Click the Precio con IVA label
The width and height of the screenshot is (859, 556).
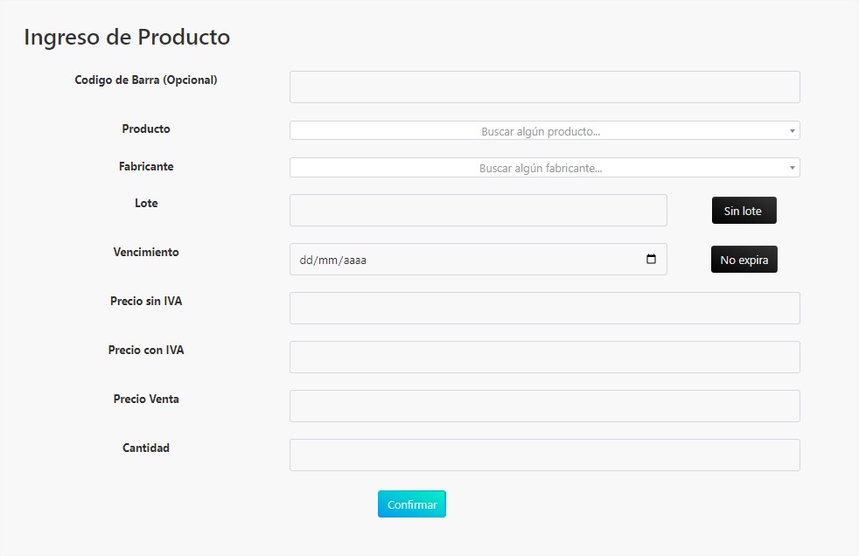(146, 350)
